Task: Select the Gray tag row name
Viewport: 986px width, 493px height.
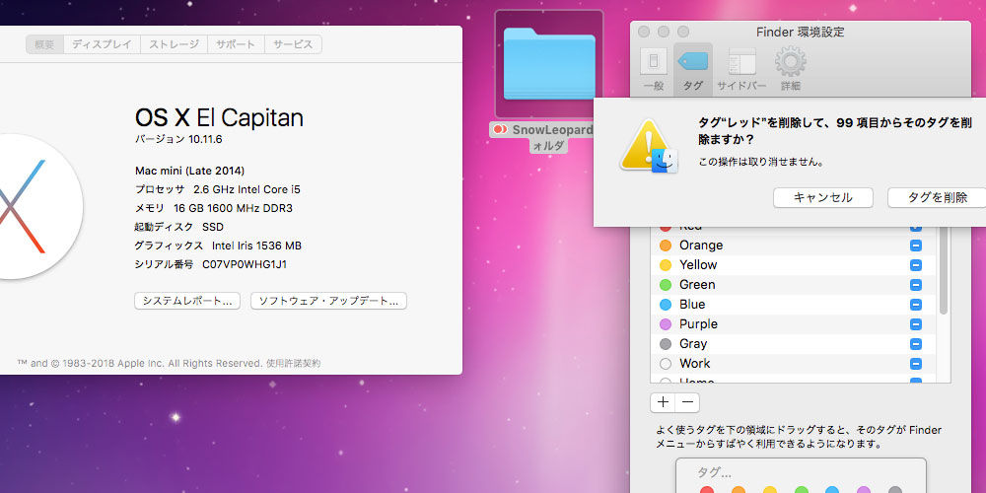Action: [x=693, y=344]
